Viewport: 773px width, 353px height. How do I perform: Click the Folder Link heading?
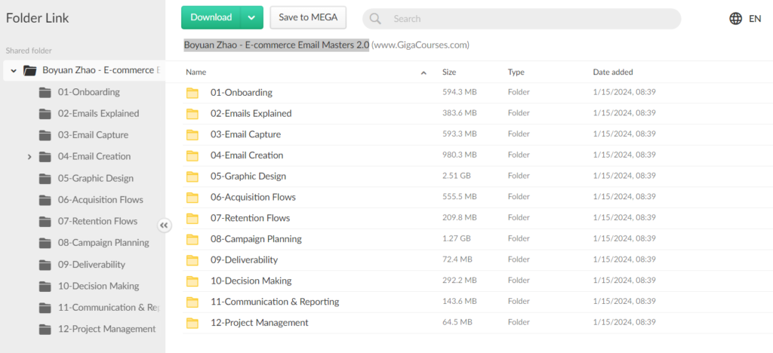pos(38,18)
